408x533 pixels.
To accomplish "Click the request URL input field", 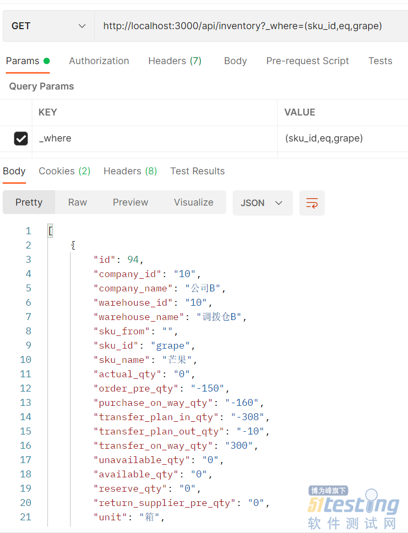I will tap(249, 26).
